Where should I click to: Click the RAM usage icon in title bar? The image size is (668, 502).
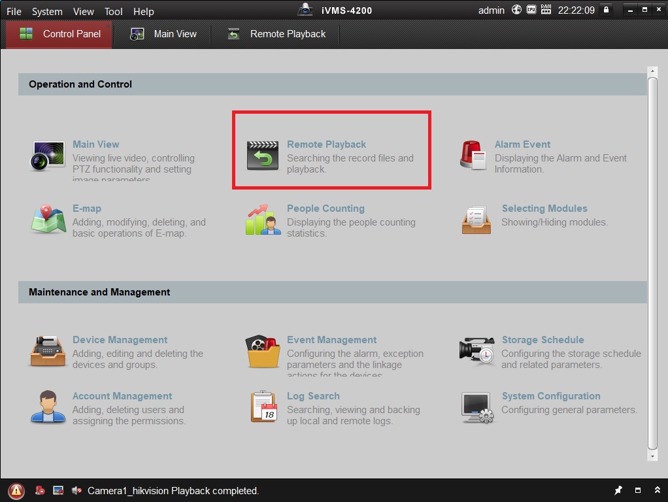tap(546, 10)
